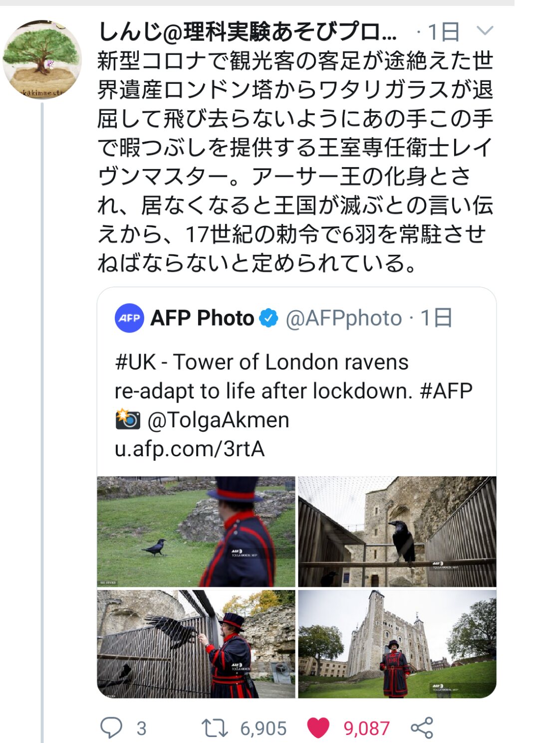
Task: Click the AFP round logo avatar
Action: coord(129,318)
